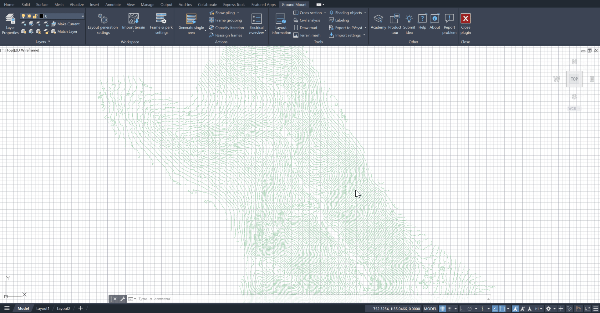Open Export to PVsyst dropdown

365,28
